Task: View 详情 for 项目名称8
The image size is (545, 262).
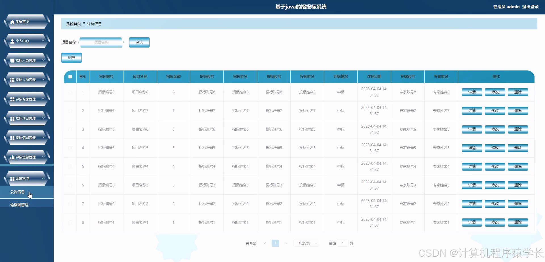Action: [472, 92]
